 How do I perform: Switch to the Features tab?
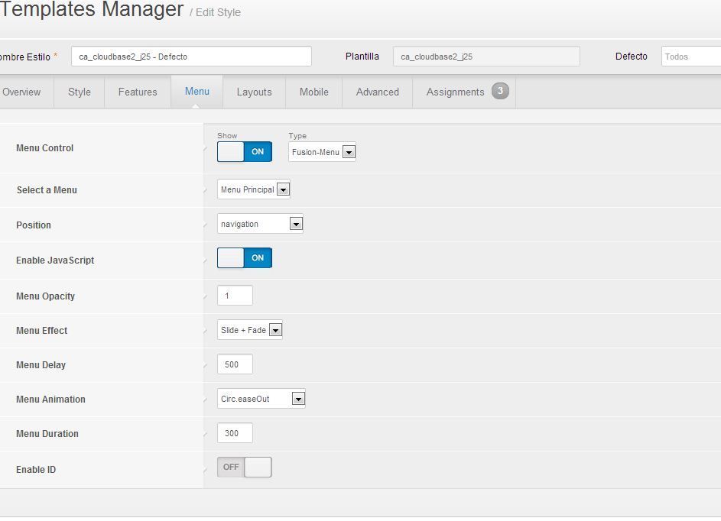click(138, 92)
